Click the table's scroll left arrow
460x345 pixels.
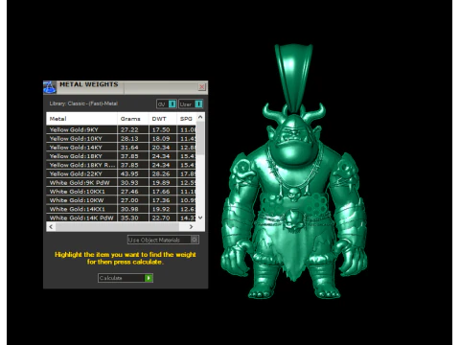(51, 226)
